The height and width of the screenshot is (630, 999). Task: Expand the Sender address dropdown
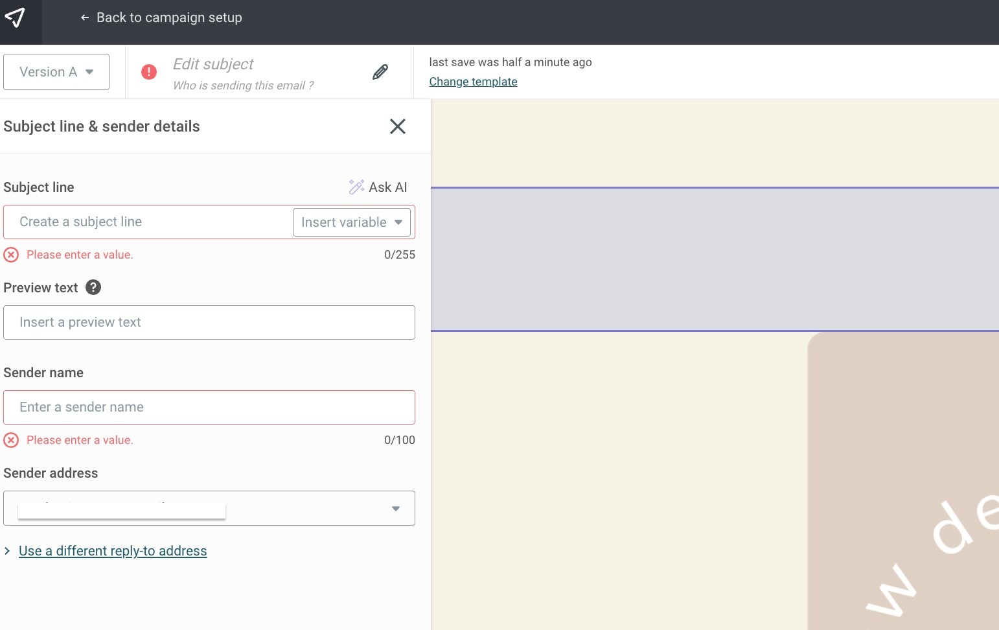coord(395,509)
